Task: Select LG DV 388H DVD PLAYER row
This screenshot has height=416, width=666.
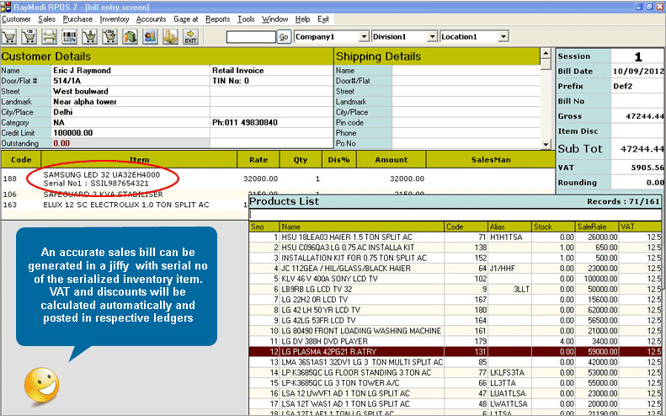Action: pos(455,341)
